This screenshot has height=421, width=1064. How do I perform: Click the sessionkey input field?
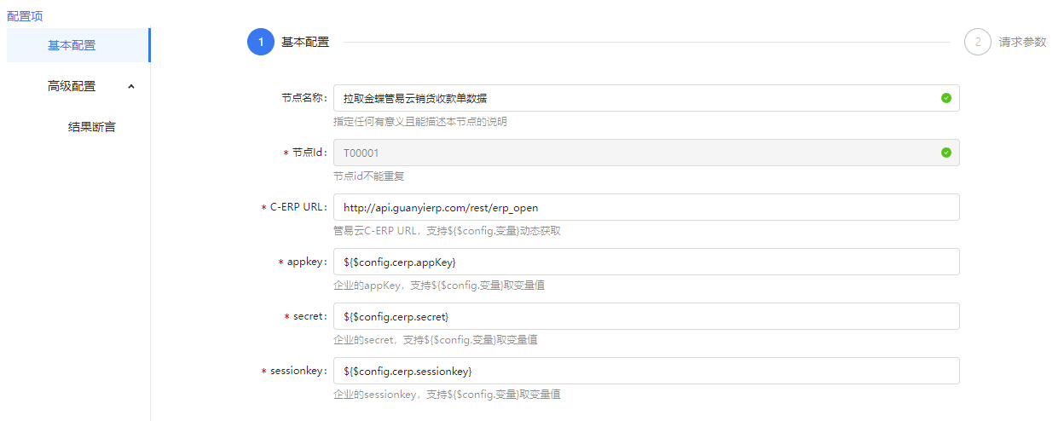645,371
